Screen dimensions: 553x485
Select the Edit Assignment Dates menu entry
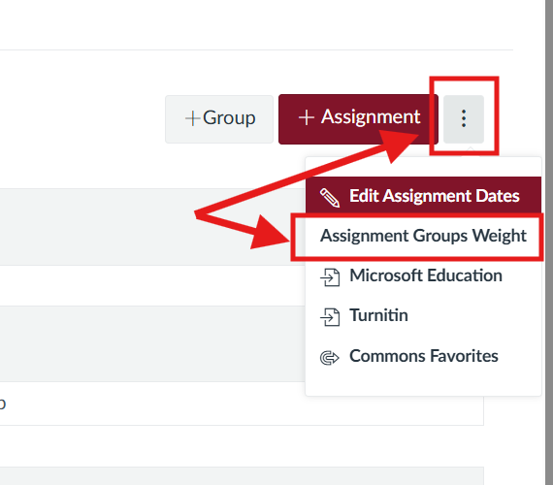[x=423, y=196]
